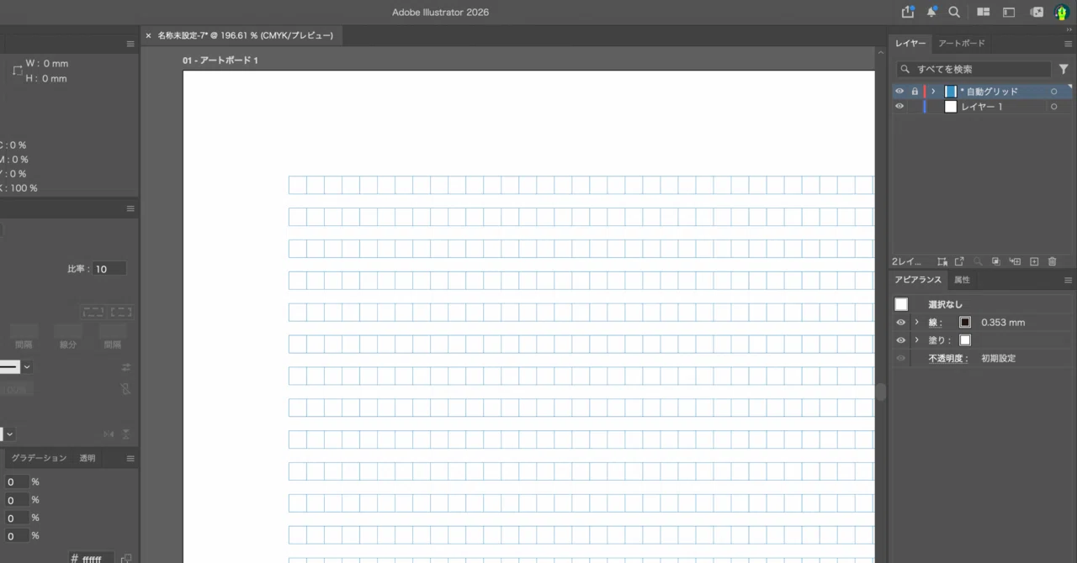This screenshot has width=1077, height=563.
Task: Click the レイヤー 1 layer thumbnail
Action: coord(951,107)
